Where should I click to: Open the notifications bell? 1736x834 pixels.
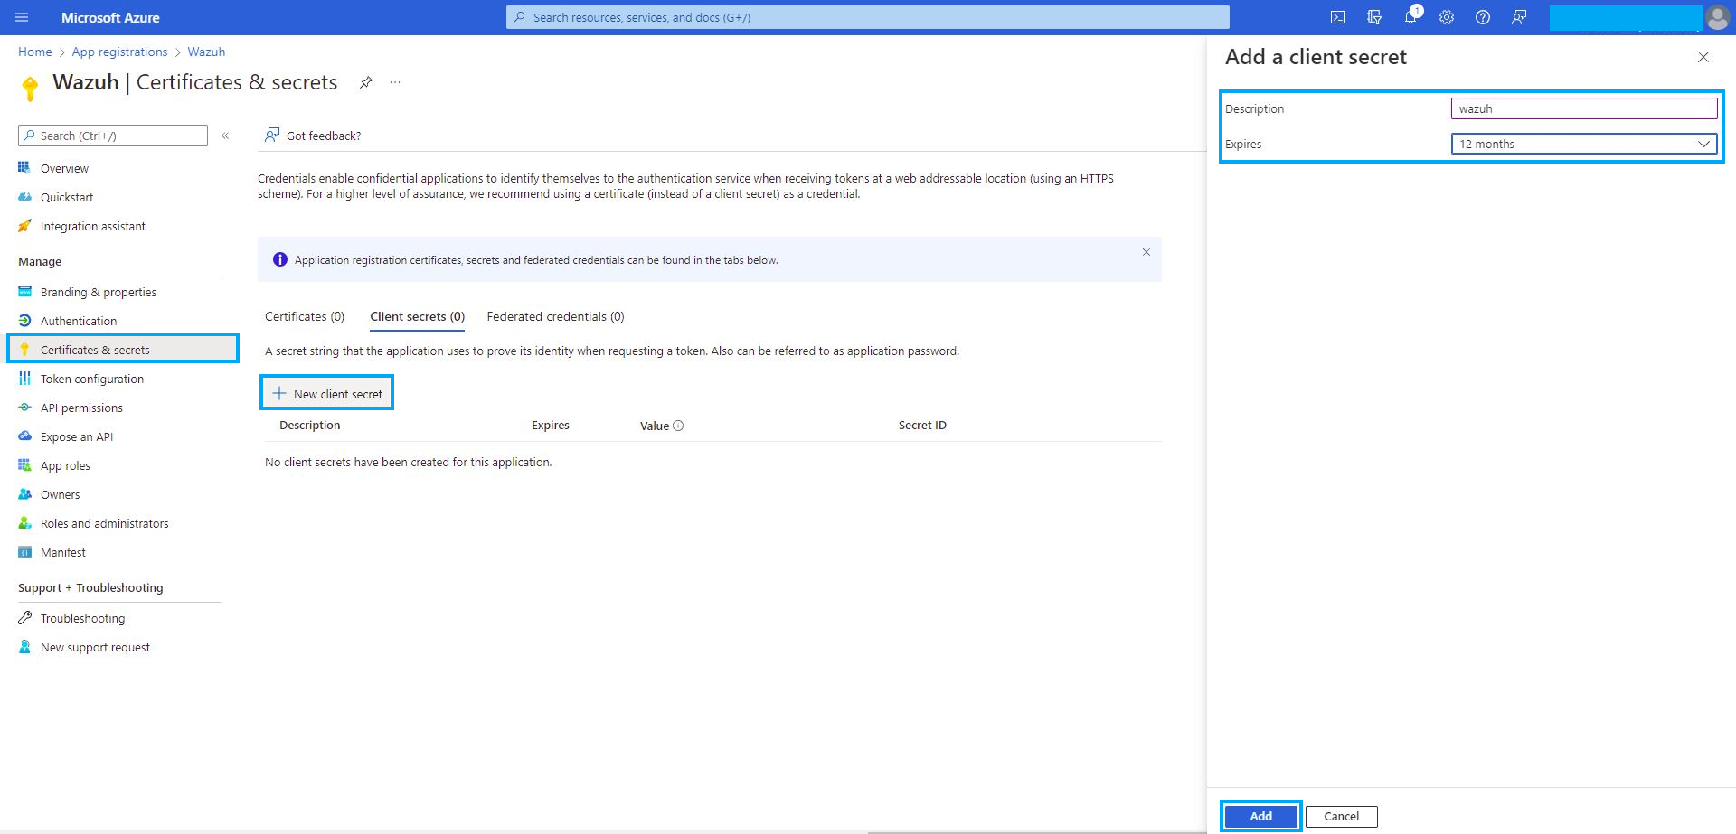click(x=1410, y=16)
